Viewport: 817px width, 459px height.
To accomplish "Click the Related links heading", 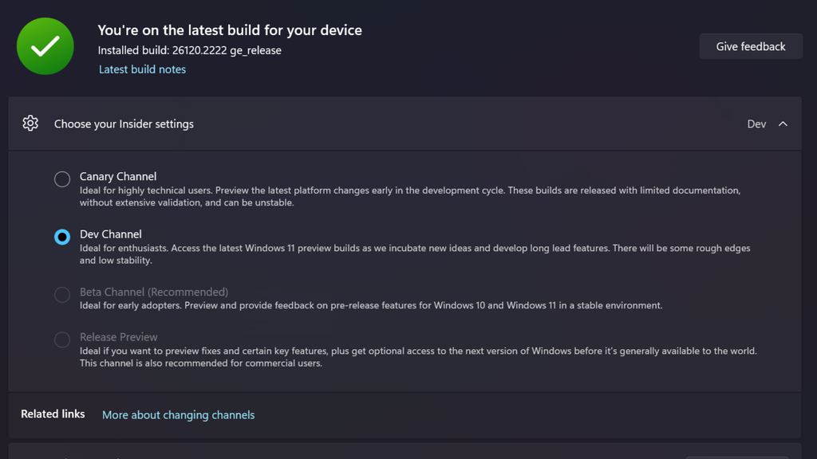I will (x=53, y=414).
